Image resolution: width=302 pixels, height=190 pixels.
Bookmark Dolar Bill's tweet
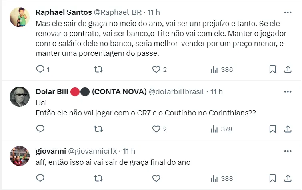pyautogui.click(x=272, y=129)
